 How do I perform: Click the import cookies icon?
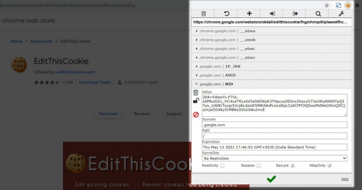272,13
